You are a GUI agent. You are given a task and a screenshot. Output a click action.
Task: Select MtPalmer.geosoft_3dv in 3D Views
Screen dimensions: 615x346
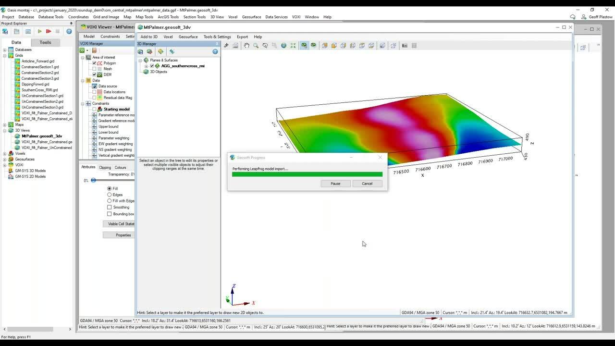(x=42, y=136)
